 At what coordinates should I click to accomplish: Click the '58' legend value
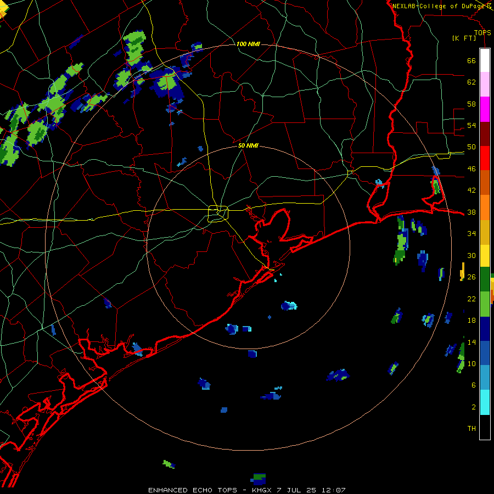[x=471, y=104]
